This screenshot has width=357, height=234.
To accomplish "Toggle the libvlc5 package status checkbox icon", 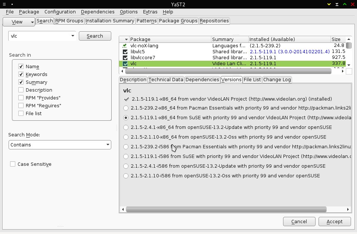I will [x=125, y=52].
